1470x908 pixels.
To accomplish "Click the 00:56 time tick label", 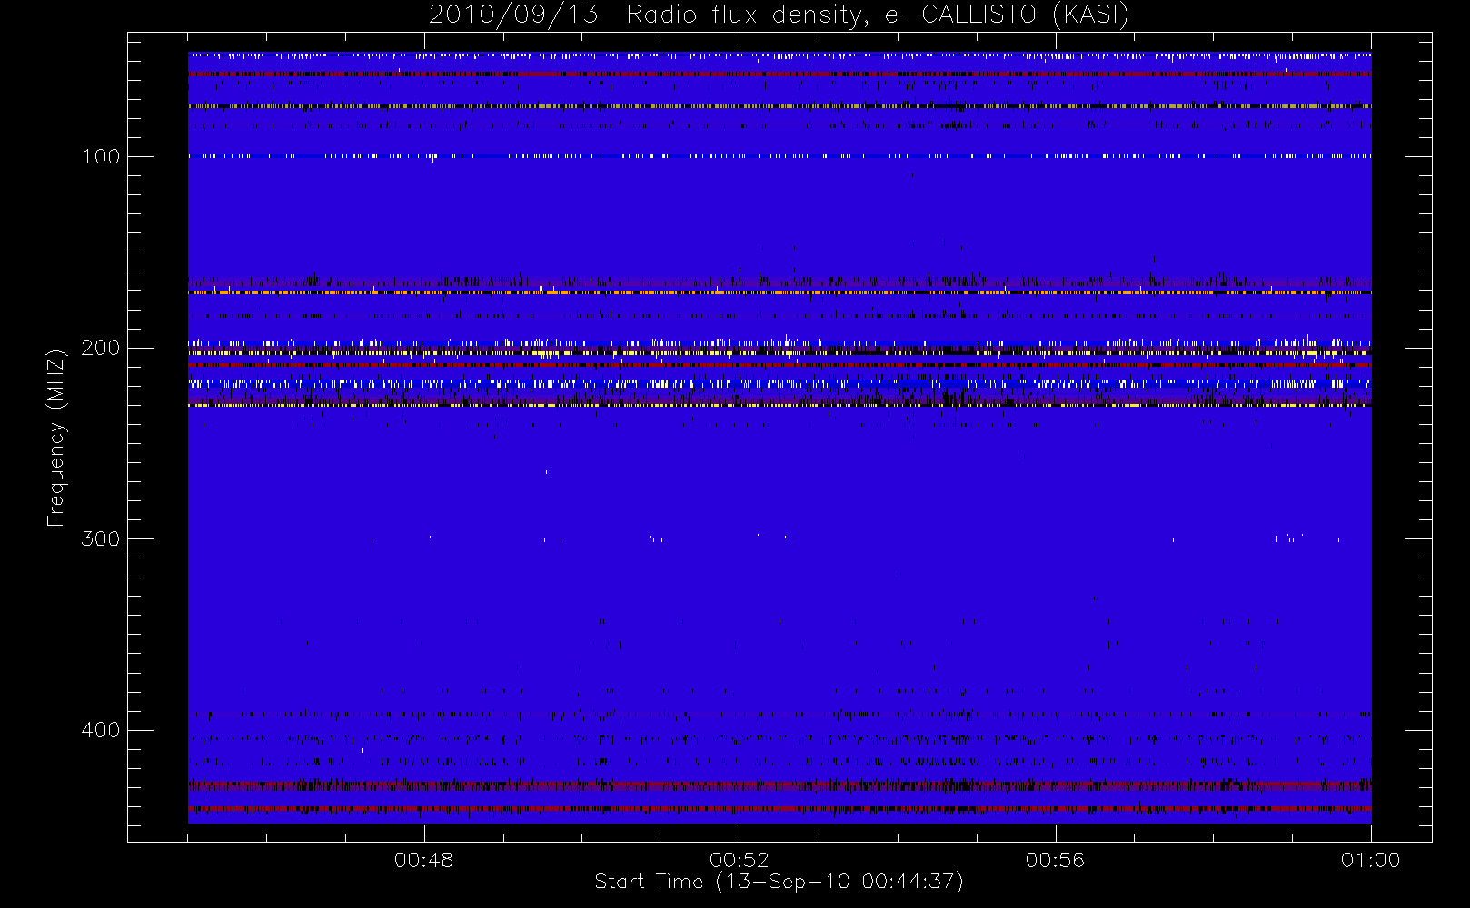I will [x=1055, y=860].
